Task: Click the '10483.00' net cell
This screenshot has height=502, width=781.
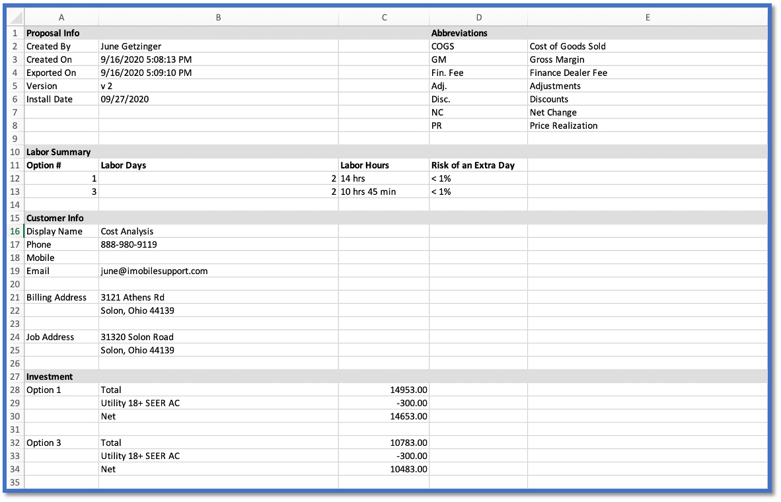Action: tap(384, 468)
